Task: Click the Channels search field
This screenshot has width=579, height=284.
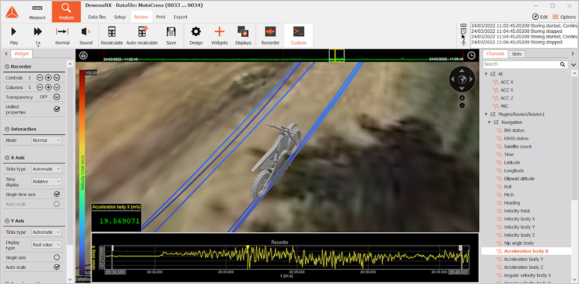Action: tap(521, 64)
